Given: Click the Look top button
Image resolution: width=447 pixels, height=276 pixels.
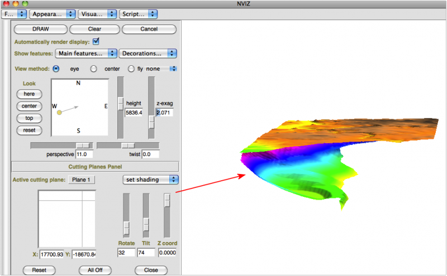Looking at the screenshot, I should pos(29,118).
